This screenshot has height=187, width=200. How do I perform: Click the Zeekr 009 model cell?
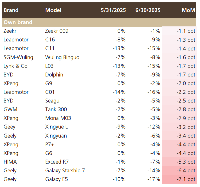57,31
